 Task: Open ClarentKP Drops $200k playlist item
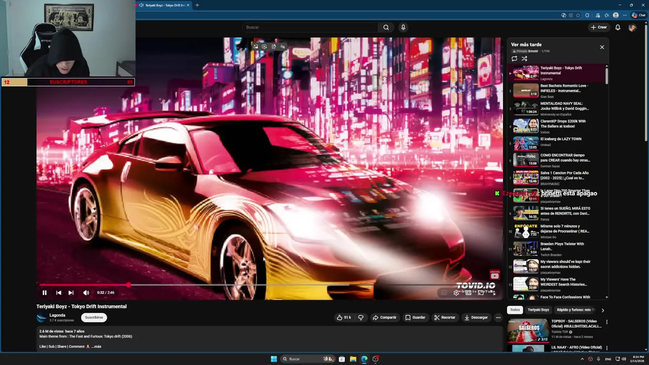pyautogui.click(x=558, y=126)
